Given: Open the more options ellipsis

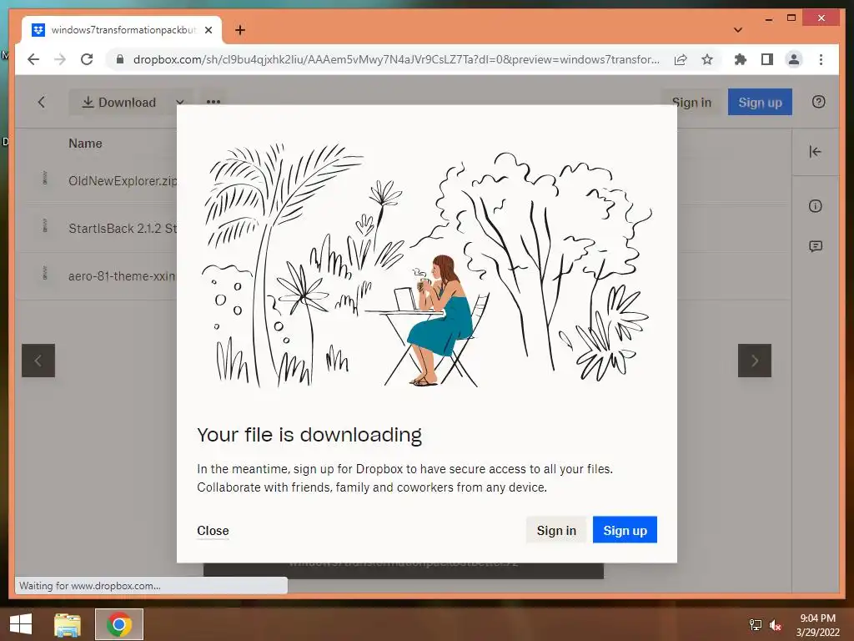Looking at the screenshot, I should point(213,101).
